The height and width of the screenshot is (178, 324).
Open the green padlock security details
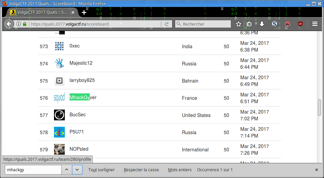point(25,24)
